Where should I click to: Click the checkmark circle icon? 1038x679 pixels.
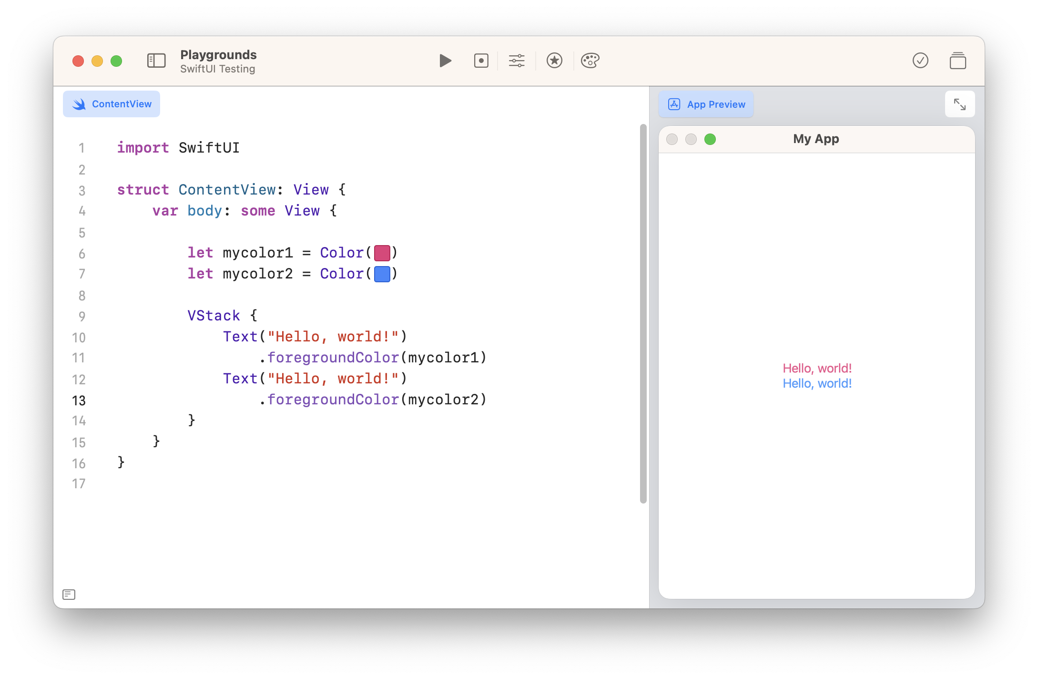[920, 61]
